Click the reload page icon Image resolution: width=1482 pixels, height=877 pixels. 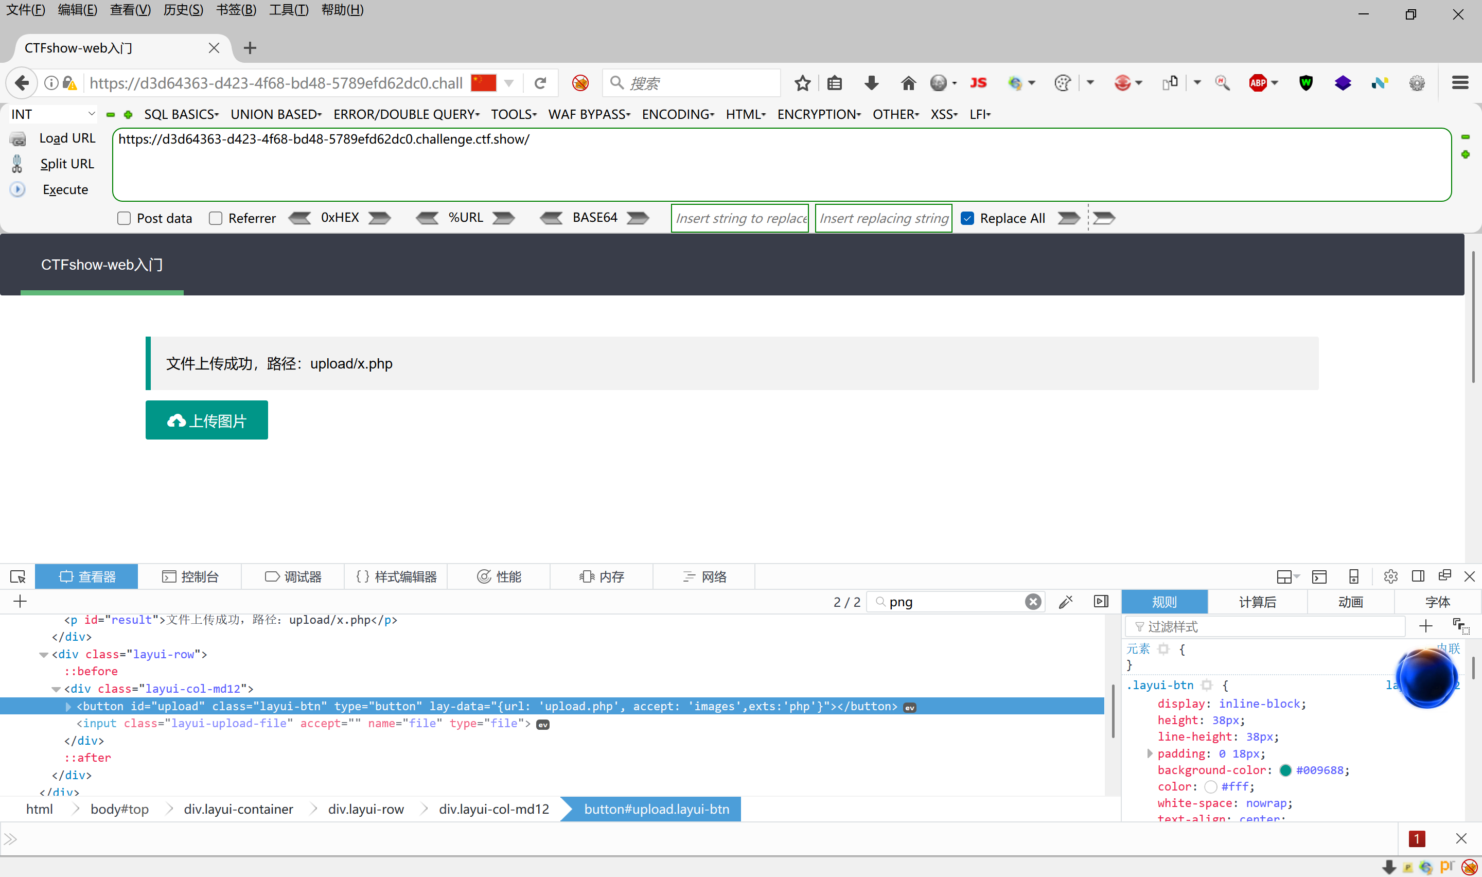click(x=540, y=83)
